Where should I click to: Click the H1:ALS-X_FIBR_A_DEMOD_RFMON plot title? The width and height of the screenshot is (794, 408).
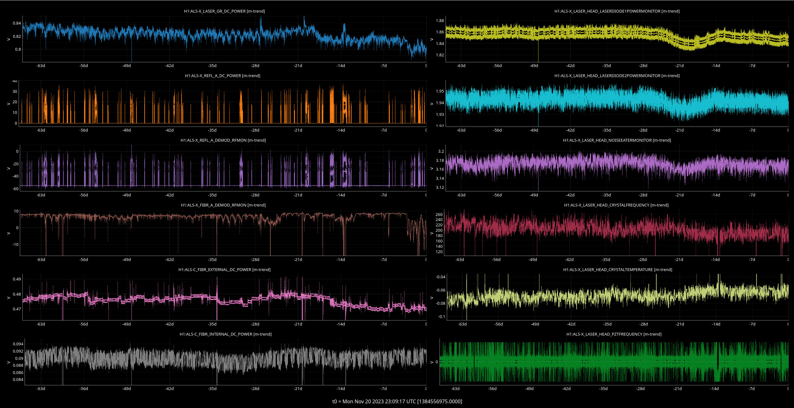223,205
